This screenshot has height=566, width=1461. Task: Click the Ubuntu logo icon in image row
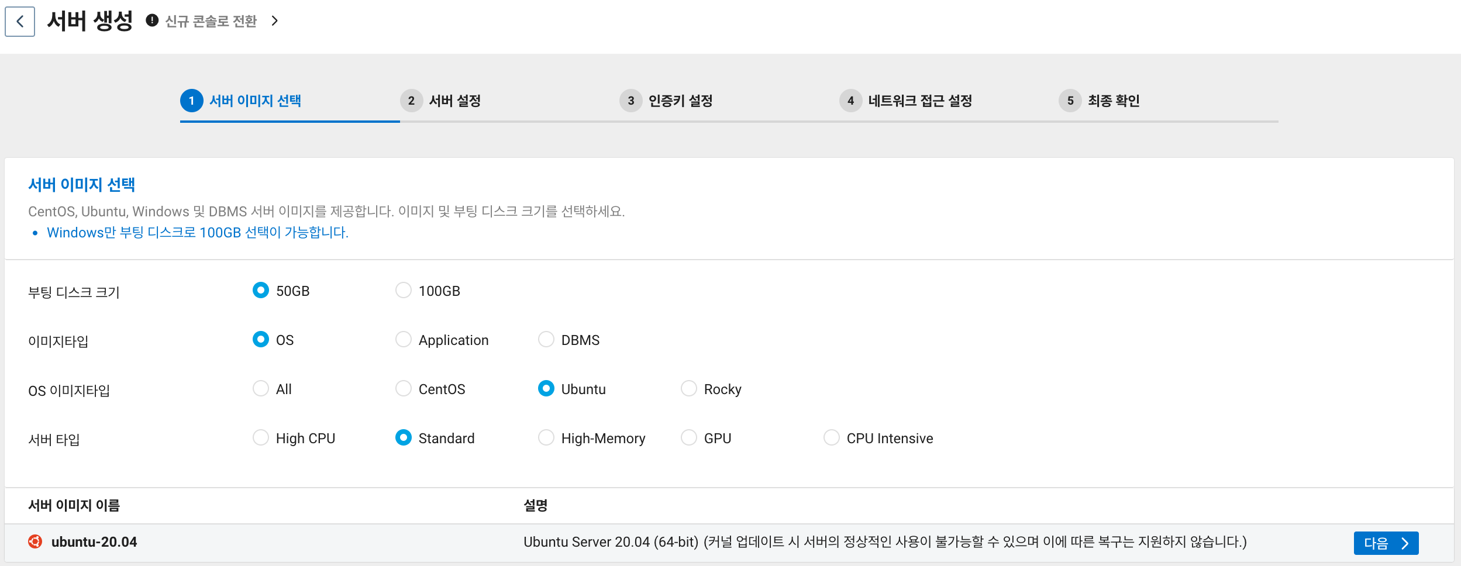(35, 541)
